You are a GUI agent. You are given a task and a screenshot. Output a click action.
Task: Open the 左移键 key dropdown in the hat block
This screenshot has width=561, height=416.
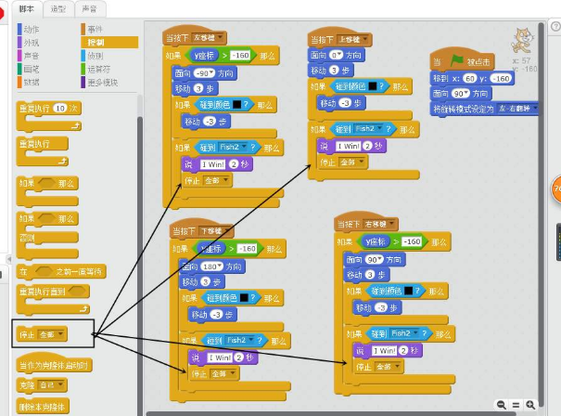[x=222, y=39]
